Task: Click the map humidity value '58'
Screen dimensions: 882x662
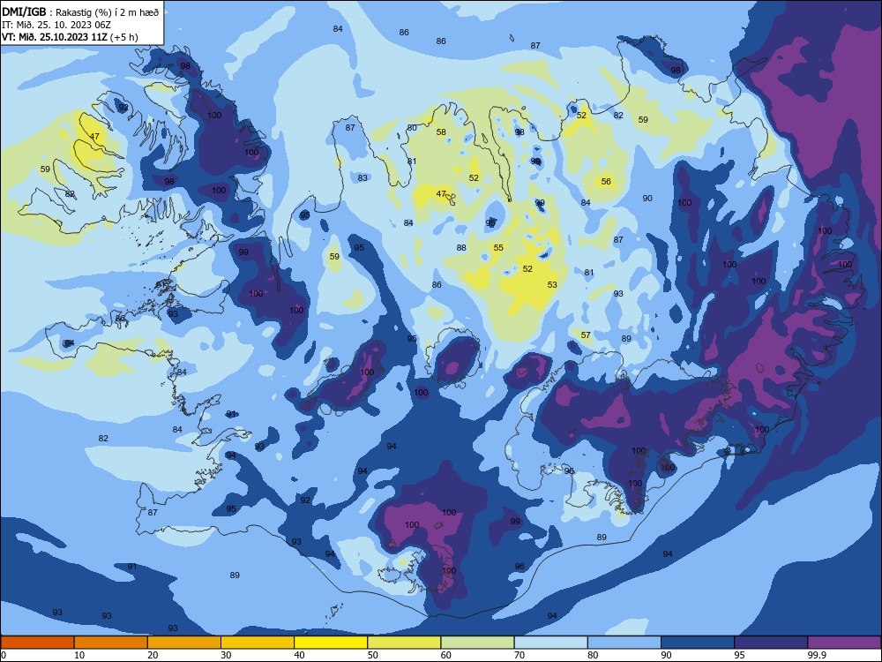Action: [442, 132]
